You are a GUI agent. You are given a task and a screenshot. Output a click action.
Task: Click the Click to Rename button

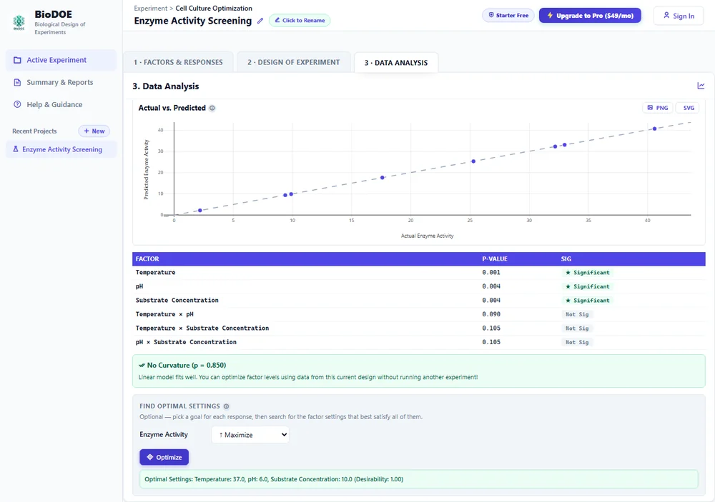pyautogui.click(x=300, y=21)
